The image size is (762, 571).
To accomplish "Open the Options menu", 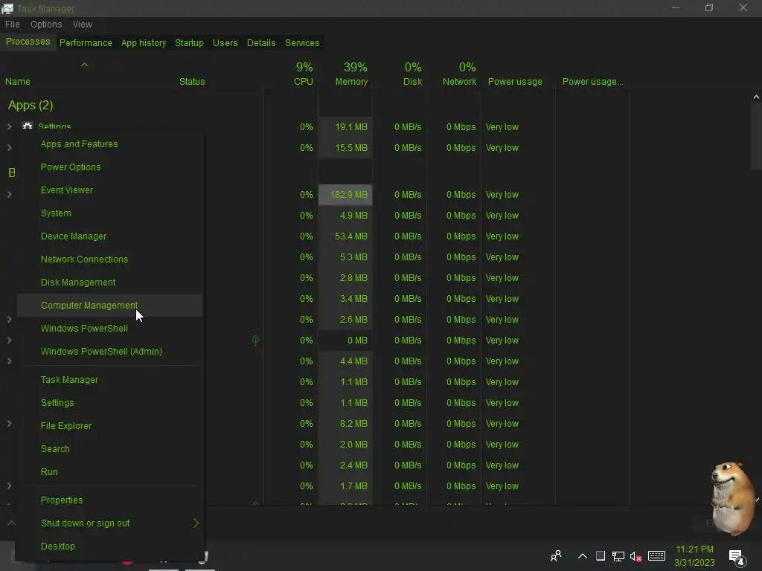I will [46, 25].
